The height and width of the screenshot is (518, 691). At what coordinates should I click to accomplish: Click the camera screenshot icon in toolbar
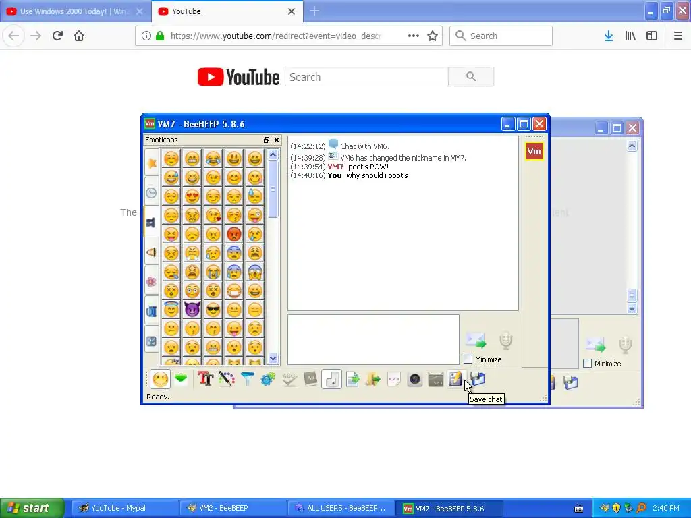(x=415, y=379)
